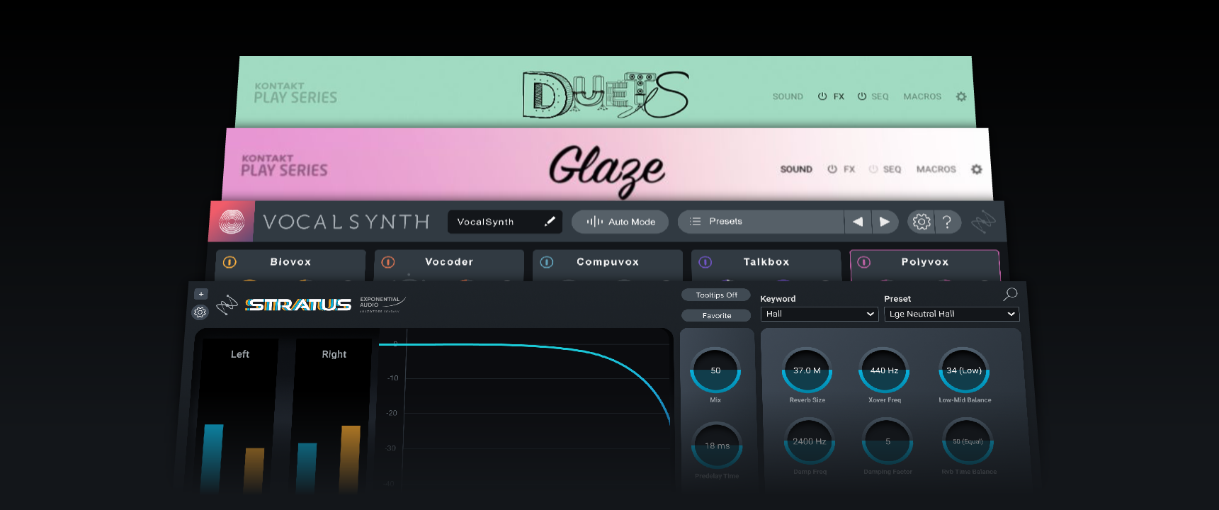The image size is (1219, 510).
Task: Click Exponential Audio logo in Stratus
Action: click(382, 305)
